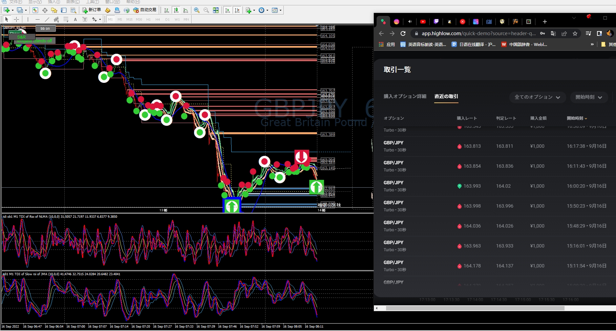The image size is (616, 331).
Task: Toggle the AutoTrading (自动交易) button
Action: click(145, 10)
